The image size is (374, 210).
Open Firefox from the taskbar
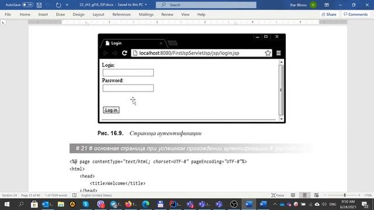tap(130, 204)
